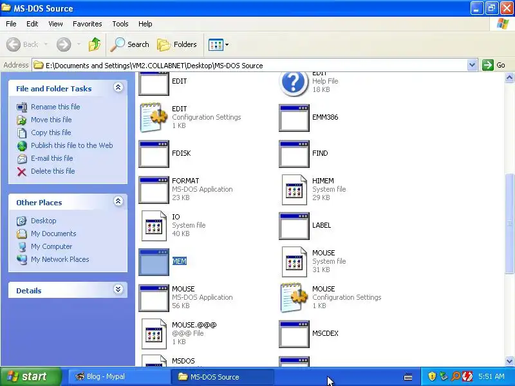The width and height of the screenshot is (515, 386).
Task: Select the FIND application icon
Action: pos(294,154)
